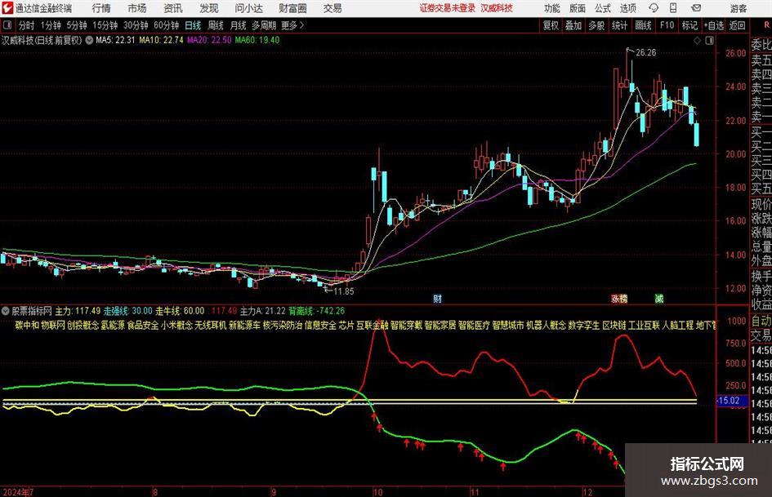Click 证券交易未登录 login link
Screen dimensions: 772x497
coord(448,8)
